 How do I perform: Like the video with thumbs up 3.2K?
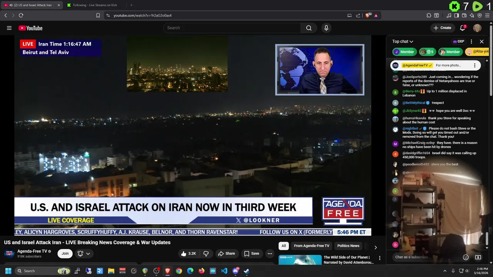(x=189, y=254)
